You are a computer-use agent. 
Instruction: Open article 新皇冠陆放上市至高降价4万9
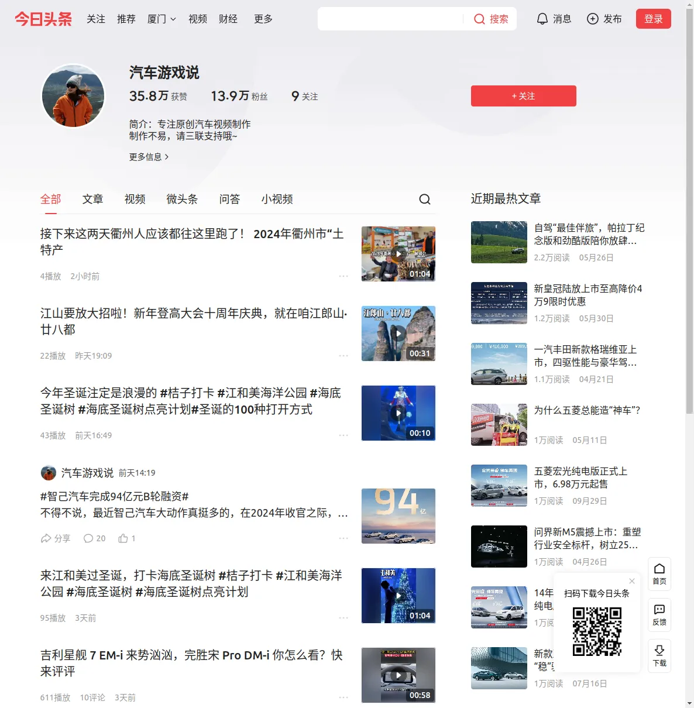[588, 295]
